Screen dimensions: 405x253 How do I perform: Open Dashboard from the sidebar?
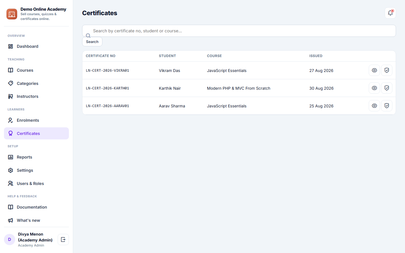pyautogui.click(x=36, y=46)
